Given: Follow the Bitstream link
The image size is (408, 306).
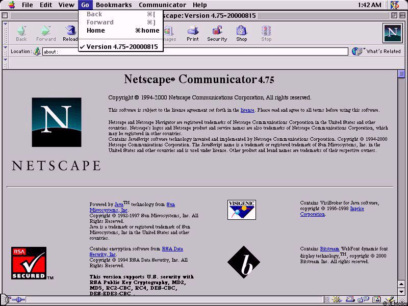Looking at the screenshot, I should [329, 249].
